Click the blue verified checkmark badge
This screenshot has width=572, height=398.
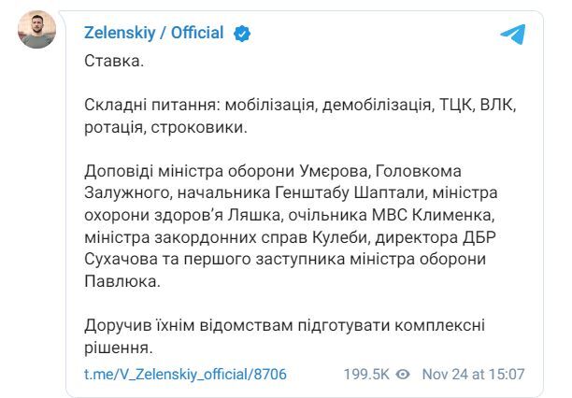[x=242, y=34]
